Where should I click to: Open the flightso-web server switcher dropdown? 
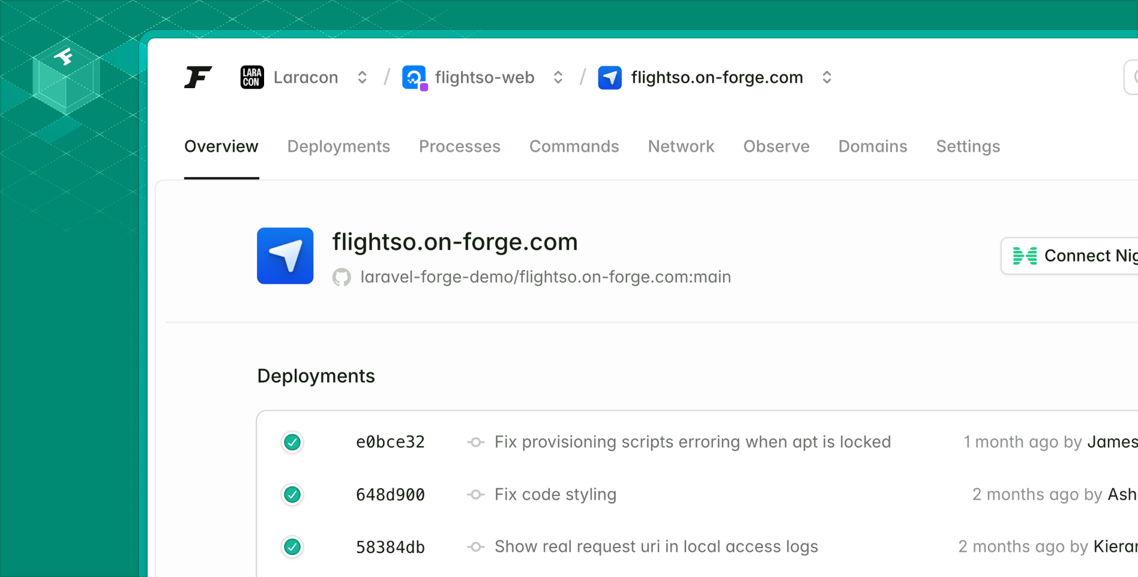[x=558, y=77]
